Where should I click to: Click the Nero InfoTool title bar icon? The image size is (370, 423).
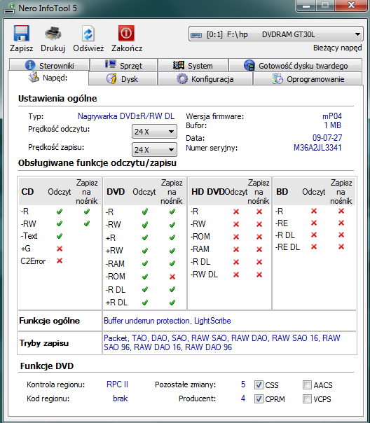9,8
